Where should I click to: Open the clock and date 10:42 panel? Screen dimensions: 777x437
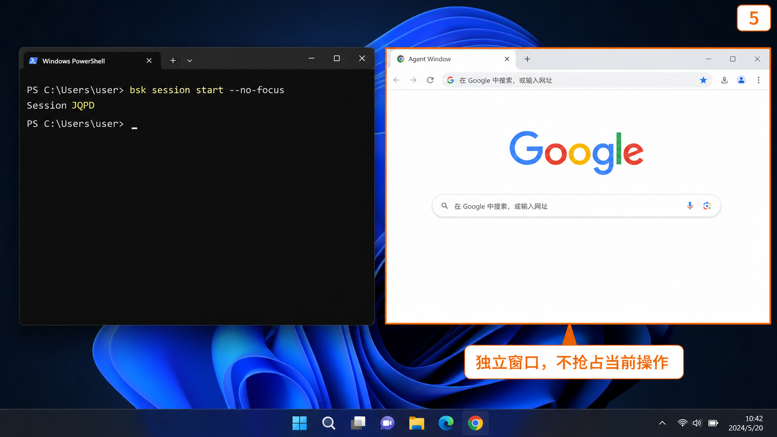coord(746,423)
